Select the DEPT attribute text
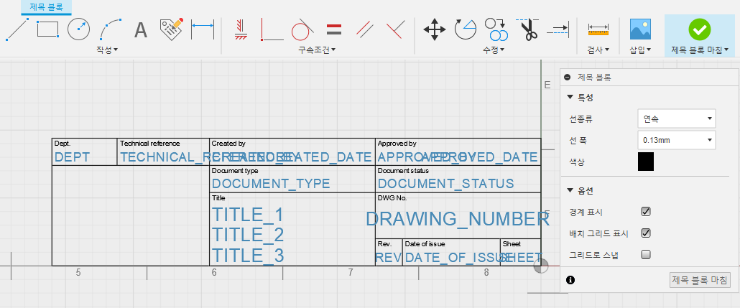Image resolution: width=740 pixels, height=308 pixels. point(73,157)
